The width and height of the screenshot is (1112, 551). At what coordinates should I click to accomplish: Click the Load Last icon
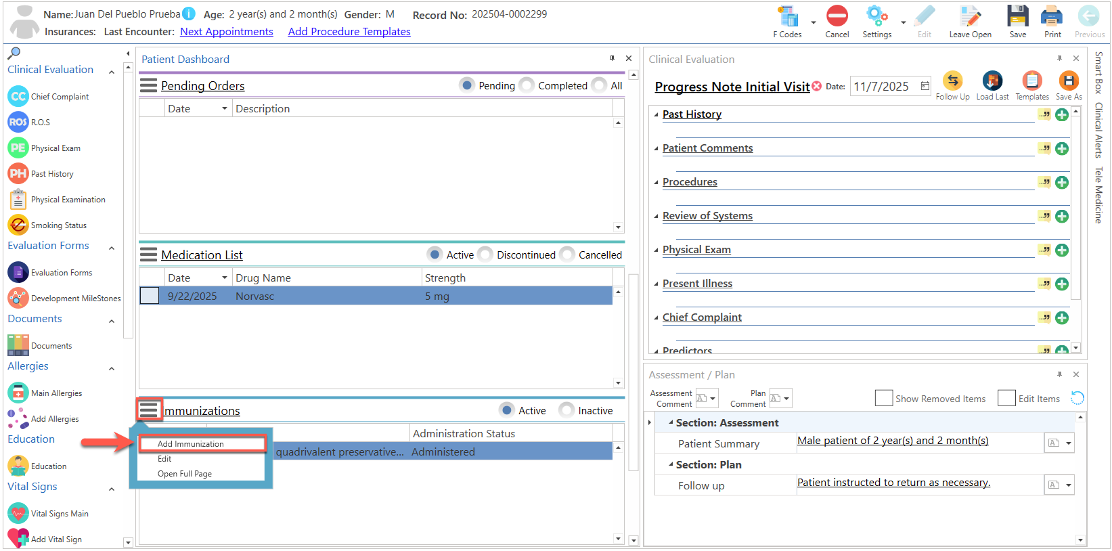tap(992, 81)
